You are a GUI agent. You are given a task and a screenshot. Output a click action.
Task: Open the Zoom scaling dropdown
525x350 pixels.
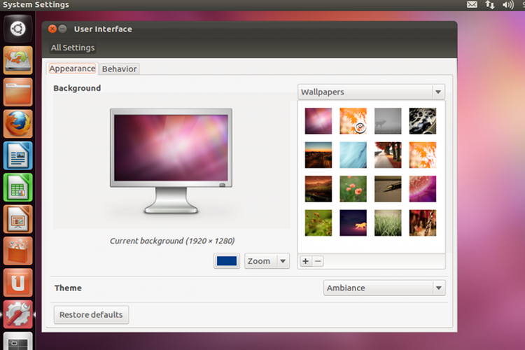(x=266, y=261)
